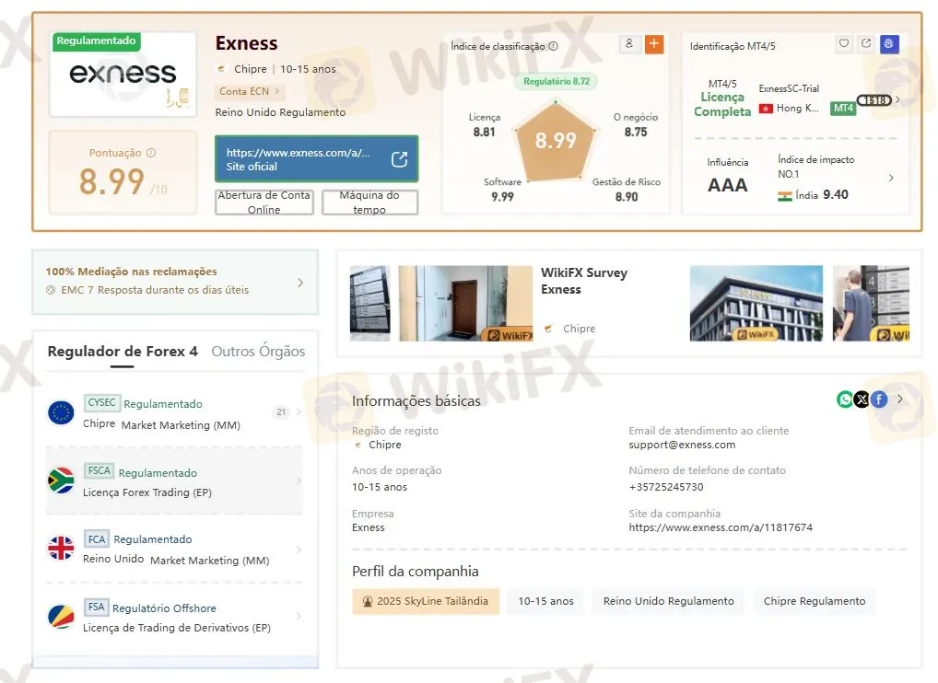Select the Regulador de Forex tab
This screenshot has width=938, height=683.
123,352
